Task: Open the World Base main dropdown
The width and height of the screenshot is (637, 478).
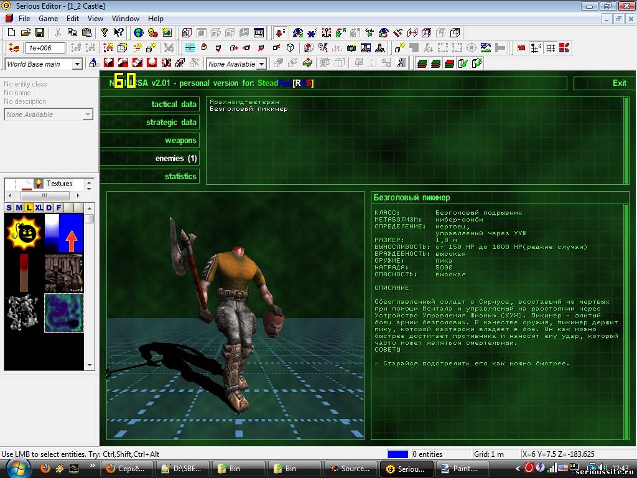Action: [77, 64]
